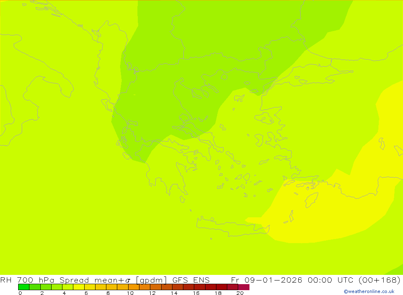
Task: Click the legend scale label '14'
Action: tap(174, 293)
